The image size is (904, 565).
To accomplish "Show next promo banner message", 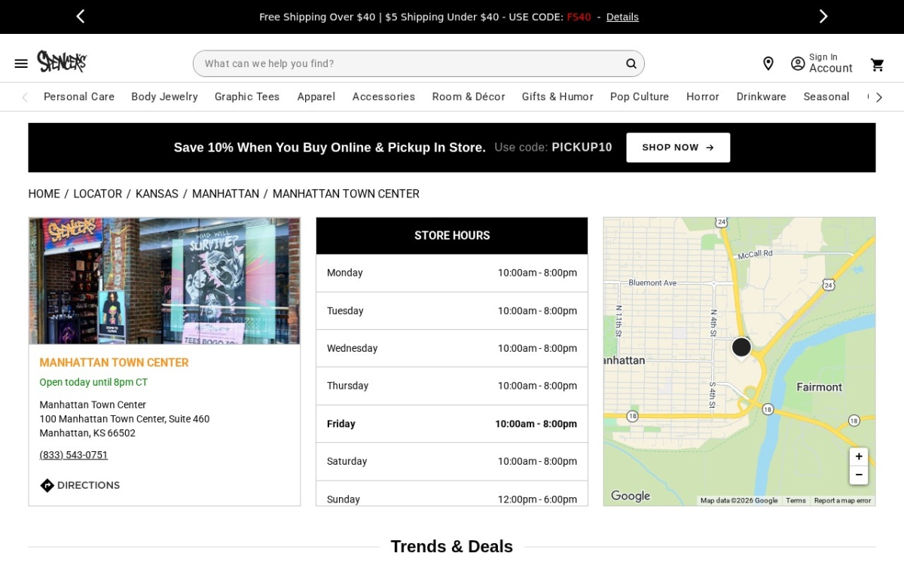I will [x=823, y=17].
